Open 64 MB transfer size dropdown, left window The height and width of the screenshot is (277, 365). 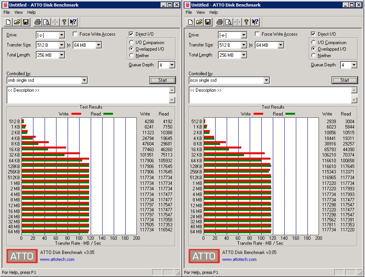click(99, 45)
